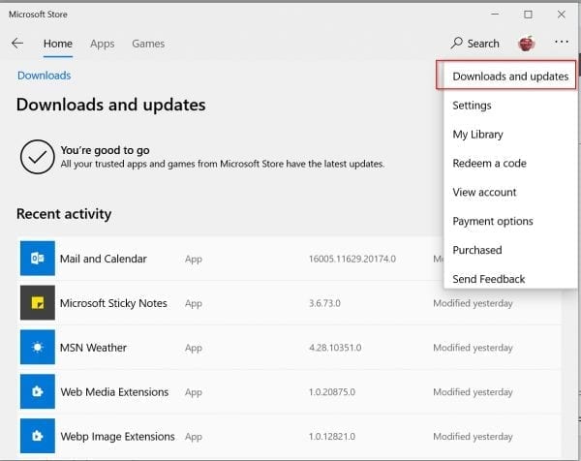Select Send Feedback in the menu
This screenshot has height=461, width=581.
[x=488, y=279]
